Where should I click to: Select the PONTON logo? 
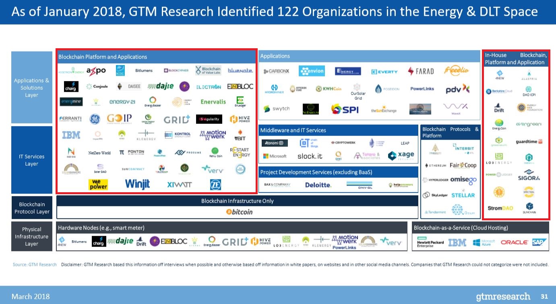(x=132, y=152)
